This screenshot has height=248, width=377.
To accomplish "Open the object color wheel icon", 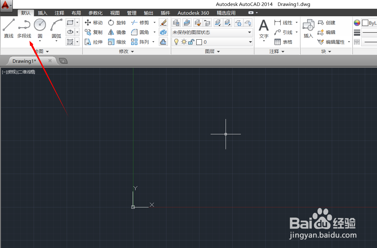I will tap(357, 23).
